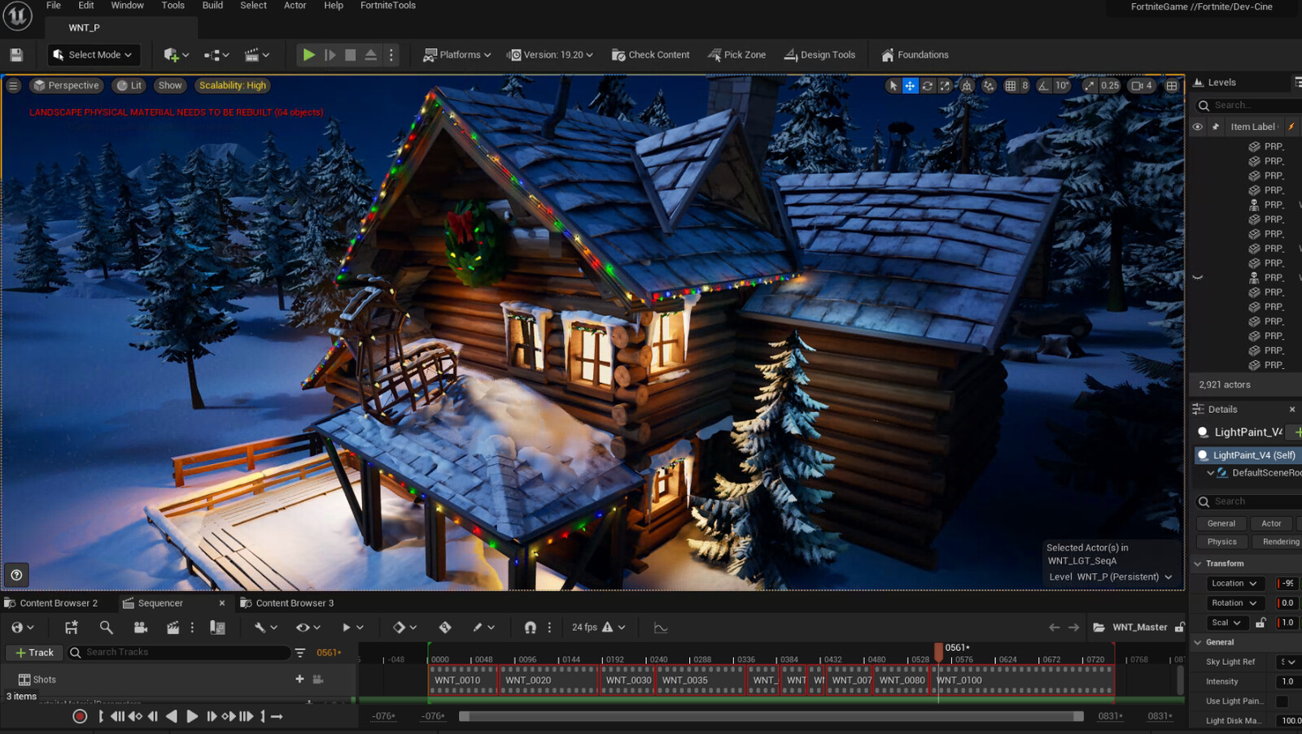The width and height of the screenshot is (1302, 734).
Task: Open the Sequencer track filter icon
Action: coord(299,652)
